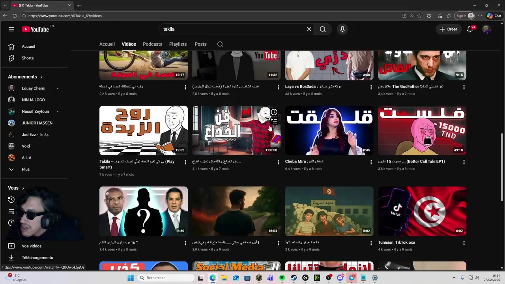Open the browser tab list dropdown
Screen dimensions: 505x284
[5, 5]
